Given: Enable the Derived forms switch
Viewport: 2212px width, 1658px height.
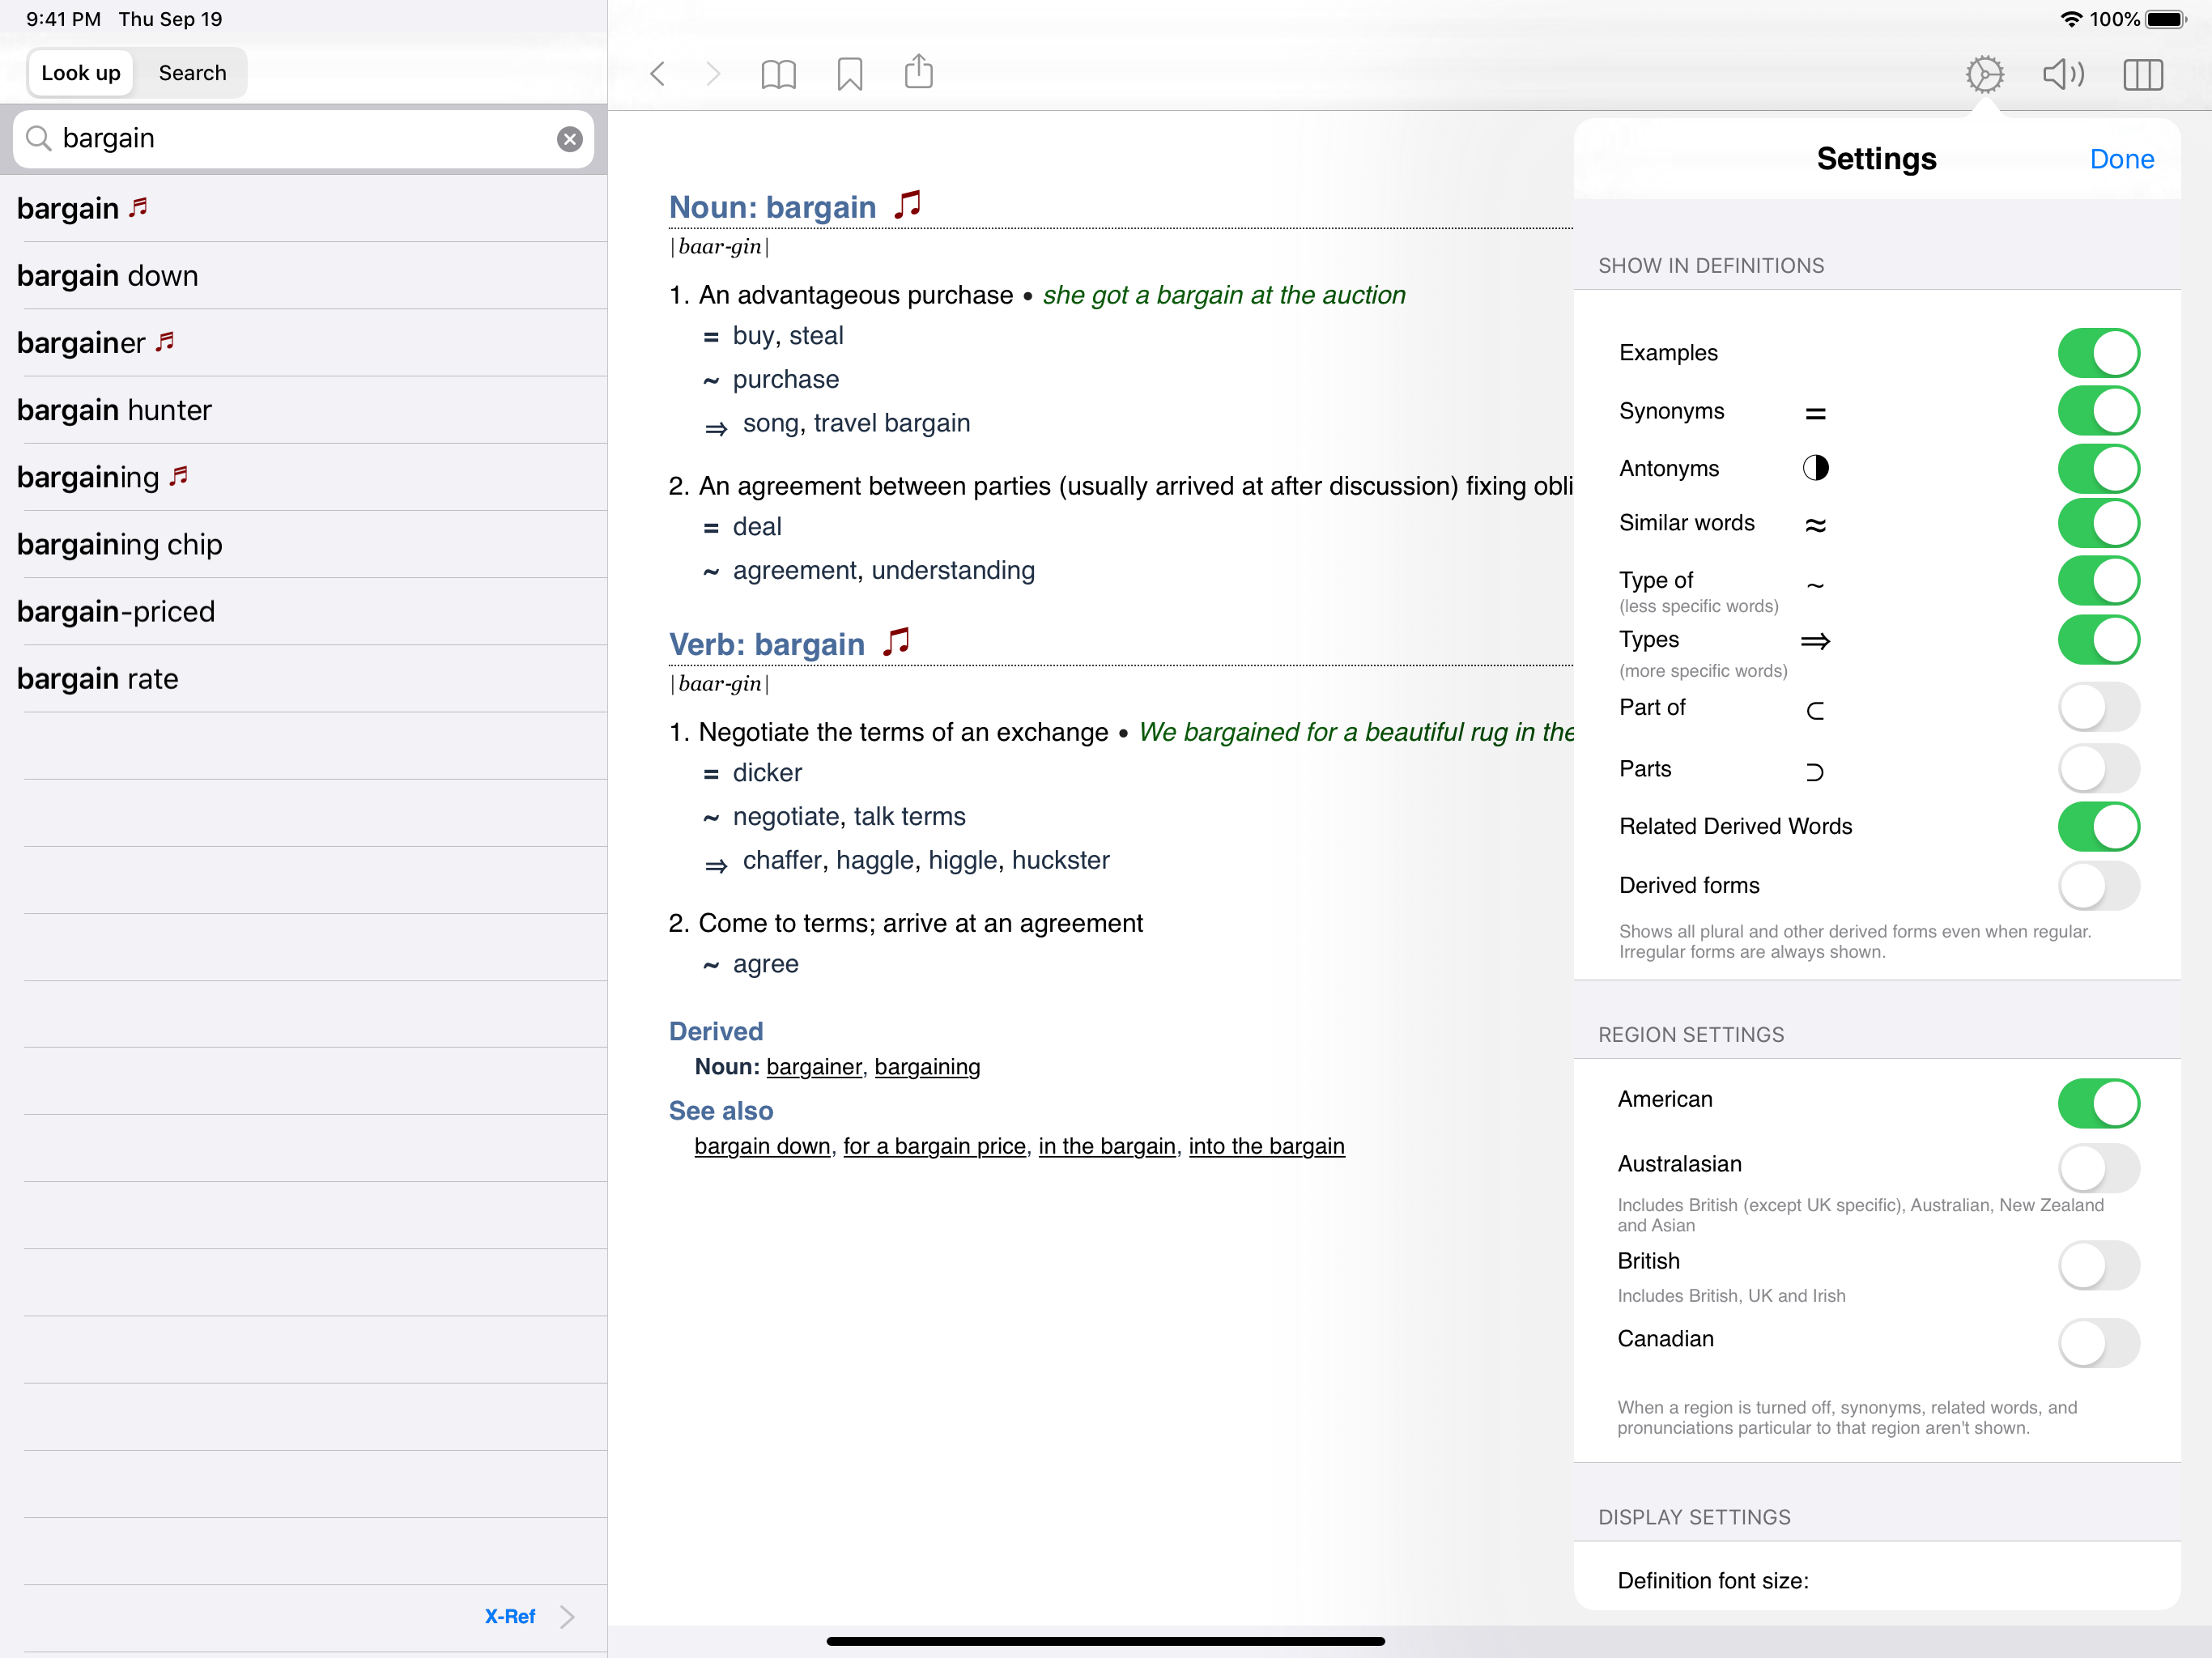Looking at the screenshot, I should tap(2097, 885).
